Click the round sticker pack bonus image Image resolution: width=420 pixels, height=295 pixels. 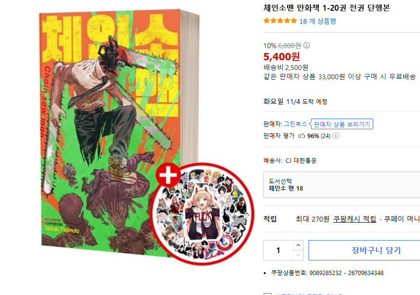(x=202, y=214)
